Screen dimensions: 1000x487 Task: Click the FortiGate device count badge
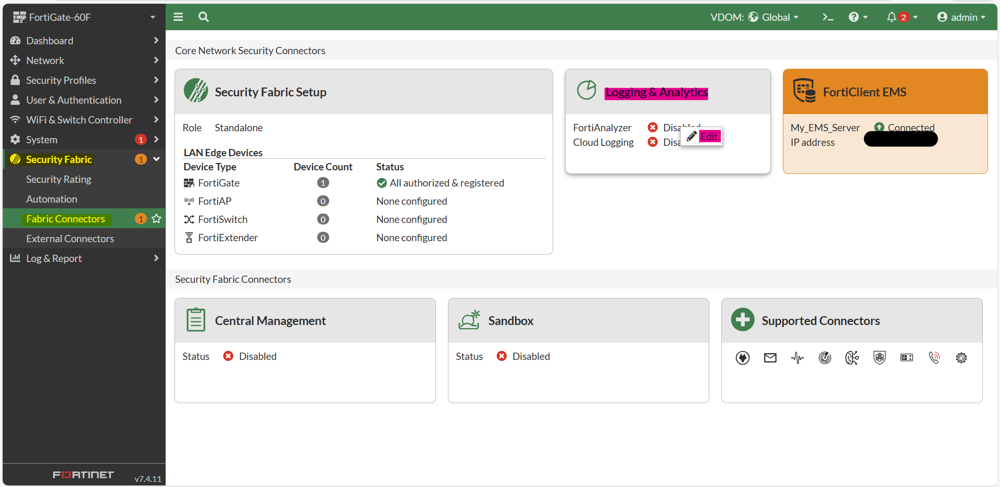323,183
